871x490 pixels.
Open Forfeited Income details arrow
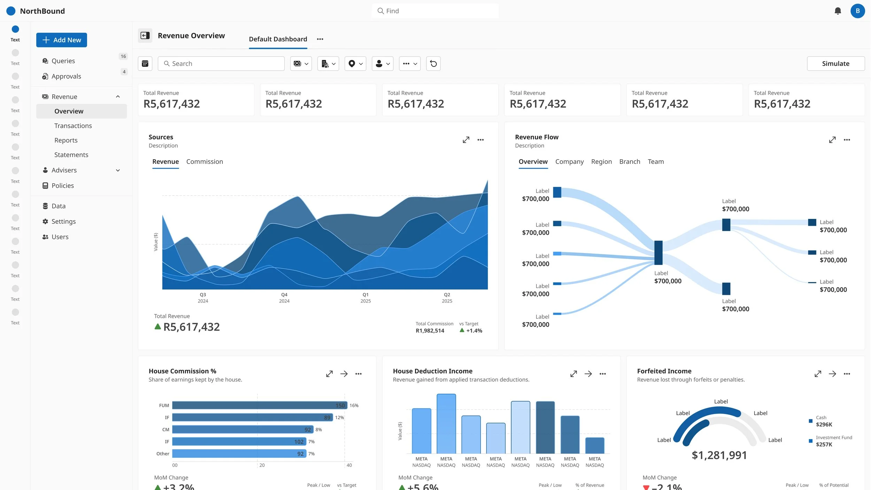[832, 374]
